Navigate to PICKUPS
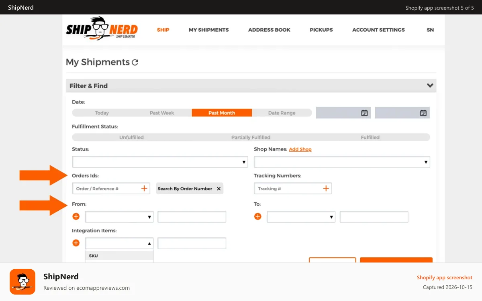Image resolution: width=482 pixels, height=301 pixels. 321,30
